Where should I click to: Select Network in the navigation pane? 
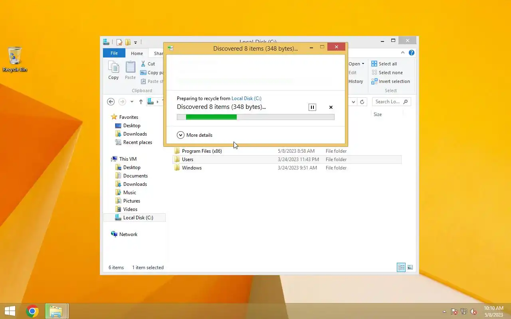[x=128, y=234]
